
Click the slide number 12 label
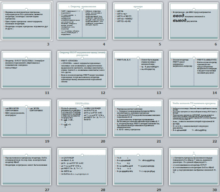tap(103, 93)
